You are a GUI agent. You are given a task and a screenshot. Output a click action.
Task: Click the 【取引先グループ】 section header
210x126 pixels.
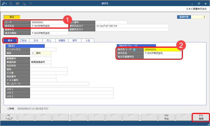click(x=136, y=46)
